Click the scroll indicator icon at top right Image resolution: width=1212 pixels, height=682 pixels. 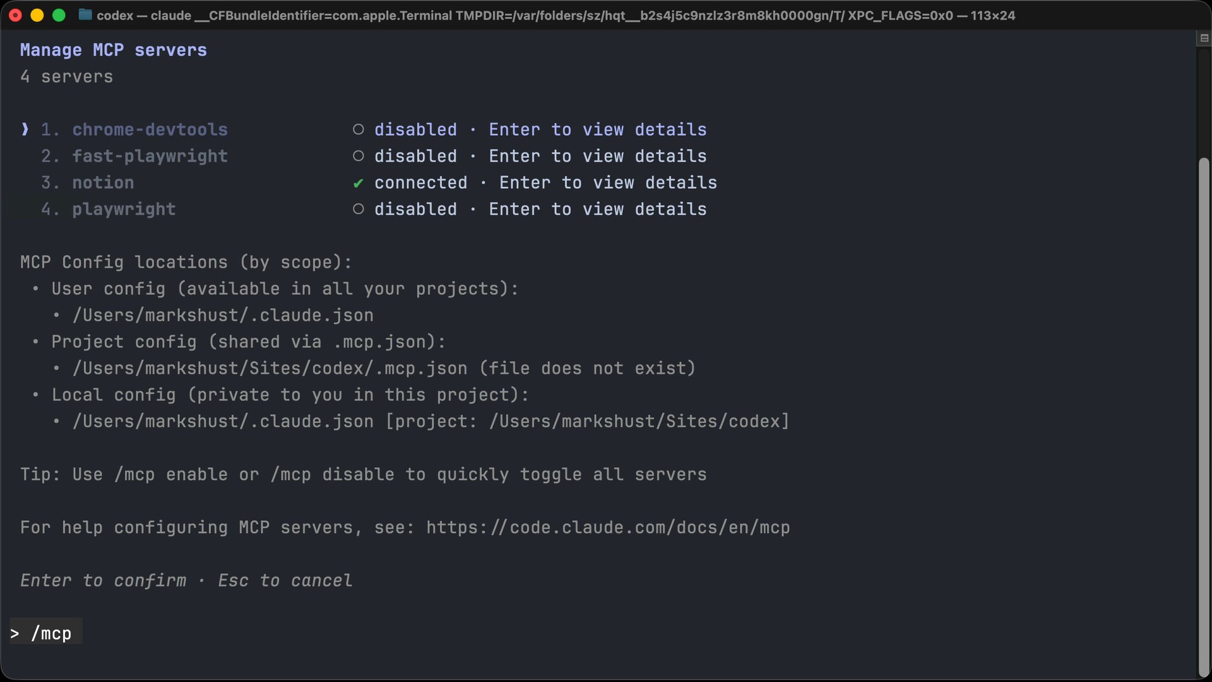coord(1204,39)
